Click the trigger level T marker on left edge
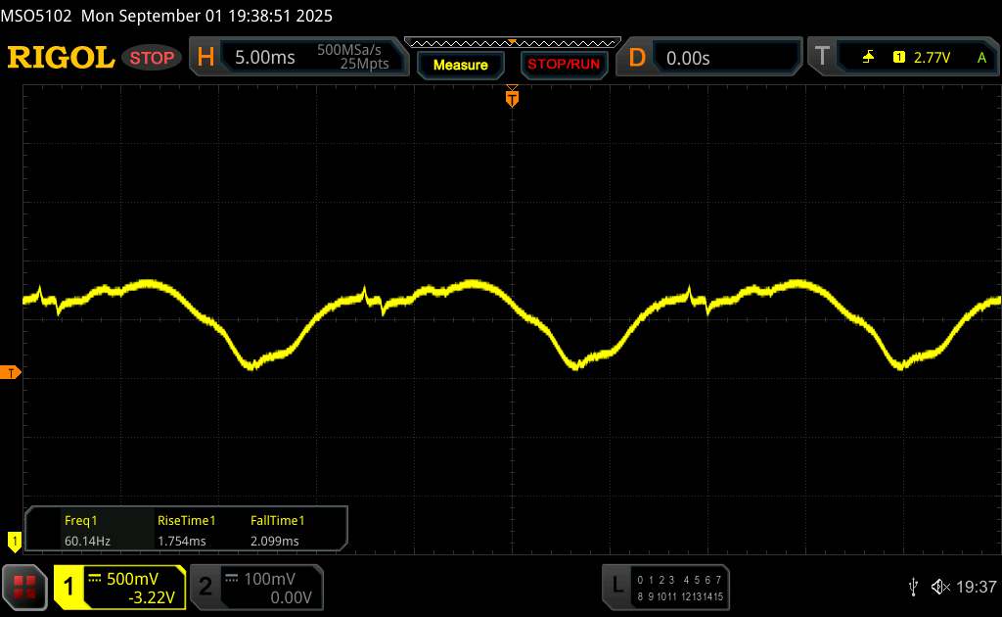 pos(10,373)
